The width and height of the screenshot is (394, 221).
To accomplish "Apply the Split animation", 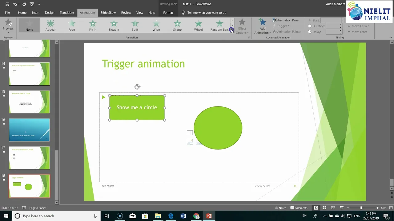I will 135,25.
